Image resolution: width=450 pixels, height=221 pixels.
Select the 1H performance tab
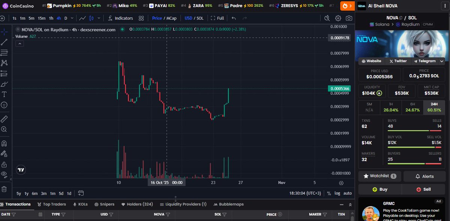pyautogui.click(x=391, y=107)
